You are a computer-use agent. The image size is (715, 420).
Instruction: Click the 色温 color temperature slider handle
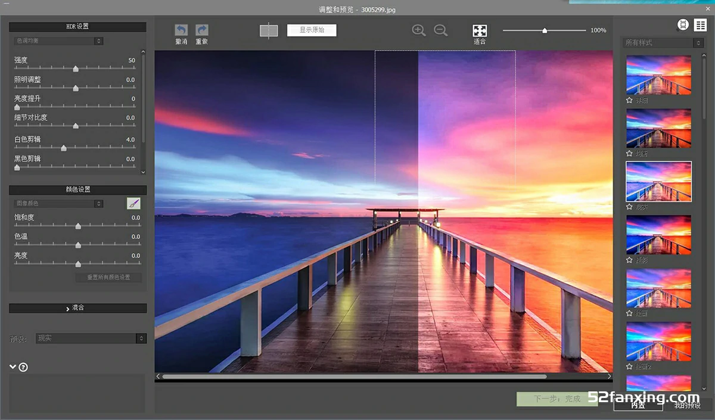pyautogui.click(x=78, y=245)
